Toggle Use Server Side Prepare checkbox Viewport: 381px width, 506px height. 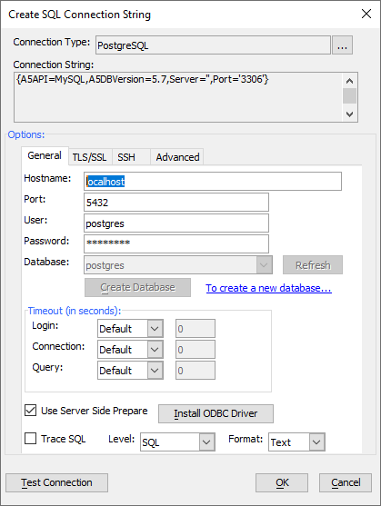coord(30,411)
